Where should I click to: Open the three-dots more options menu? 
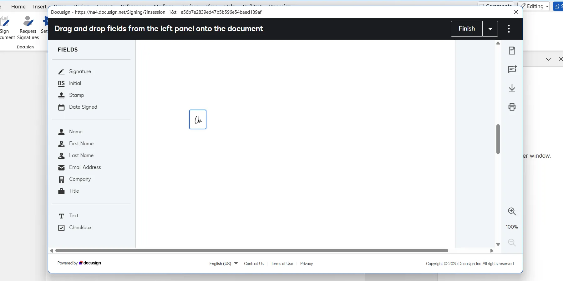(509, 29)
